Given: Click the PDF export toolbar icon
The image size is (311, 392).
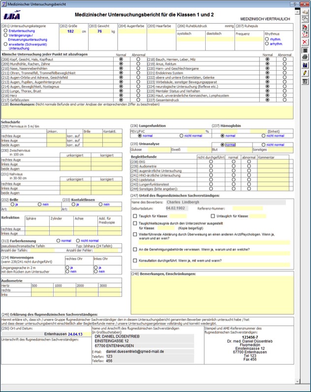Looking at the screenshot, I should click(x=305, y=27).
